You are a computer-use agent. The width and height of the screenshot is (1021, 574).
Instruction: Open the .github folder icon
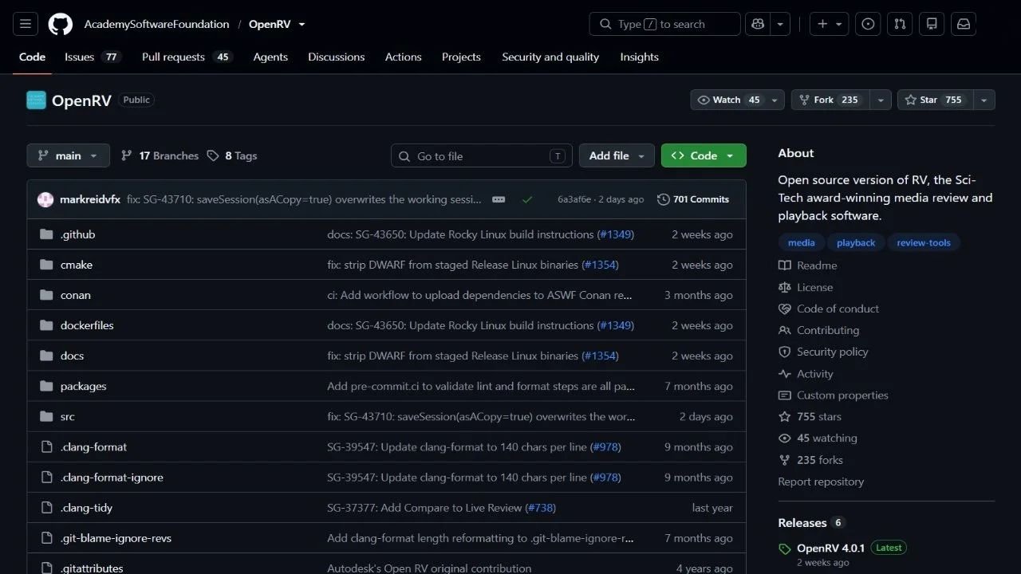click(x=46, y=234)
